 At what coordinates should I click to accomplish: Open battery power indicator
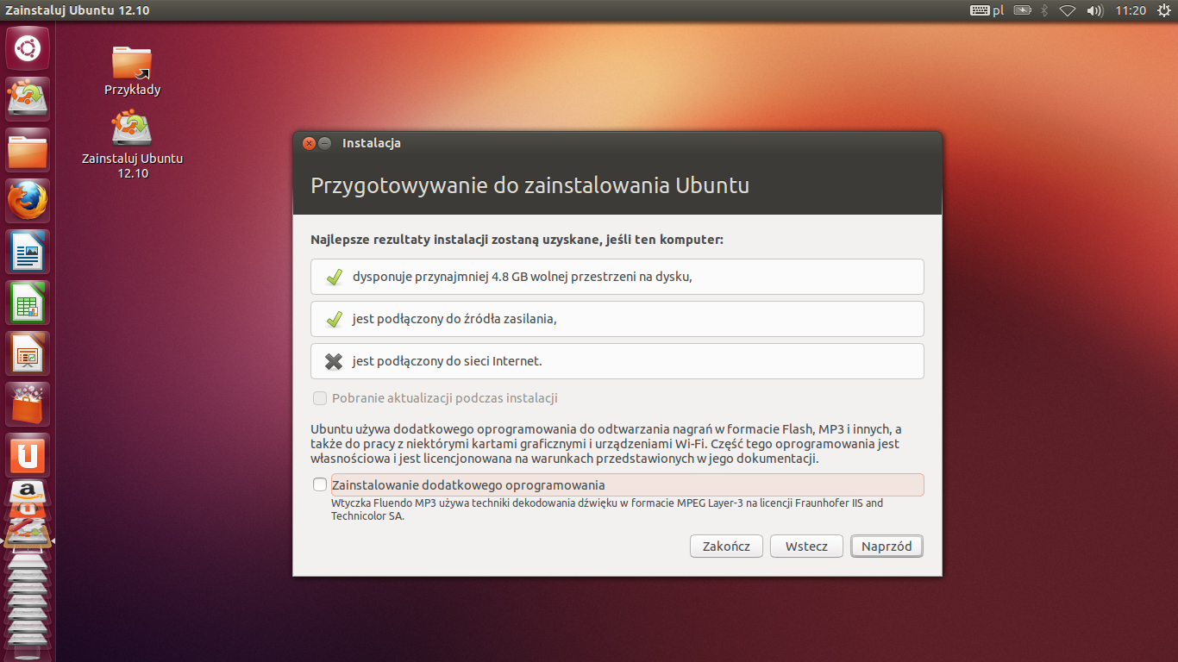1022,10
